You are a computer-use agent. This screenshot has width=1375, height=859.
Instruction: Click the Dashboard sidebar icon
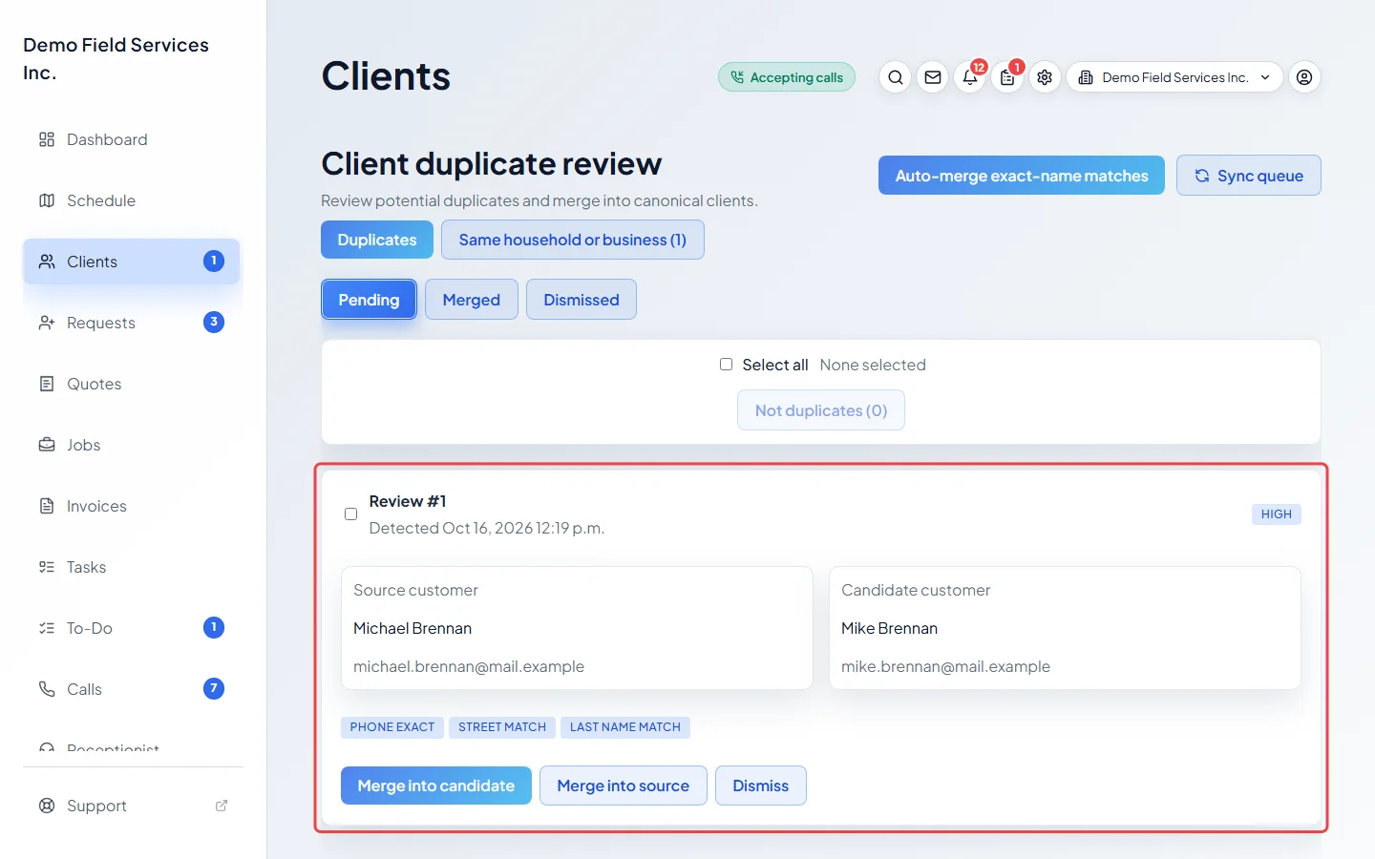(47, 139)
